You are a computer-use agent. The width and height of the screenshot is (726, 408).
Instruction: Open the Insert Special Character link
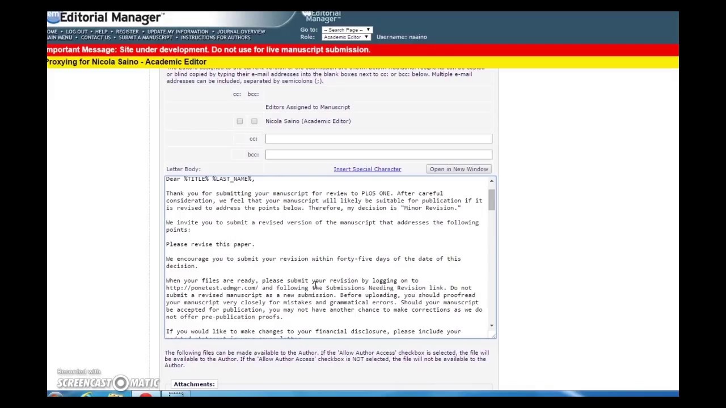click(x=367, y=169)
